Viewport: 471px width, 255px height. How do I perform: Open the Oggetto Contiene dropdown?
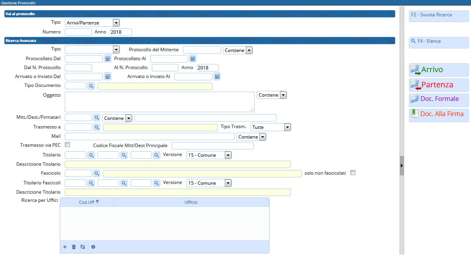pos(283,95)
